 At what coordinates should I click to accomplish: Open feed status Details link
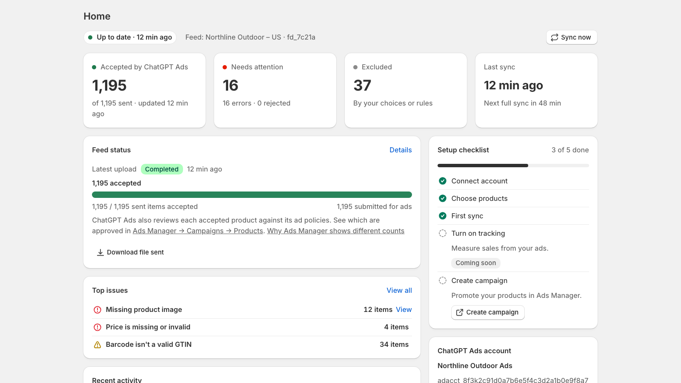(401, 150)
